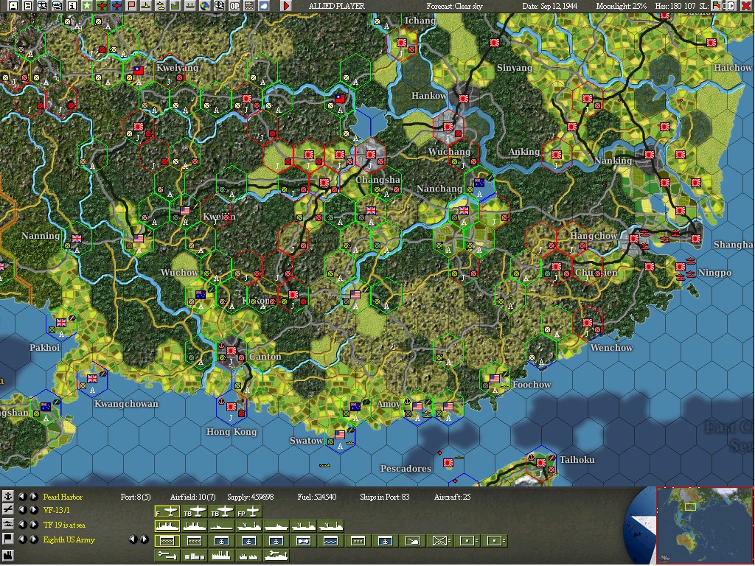Select the wrench with arrow industry icon
The height and width of the screenshot is (566, 755).
(x=167, y=556)
